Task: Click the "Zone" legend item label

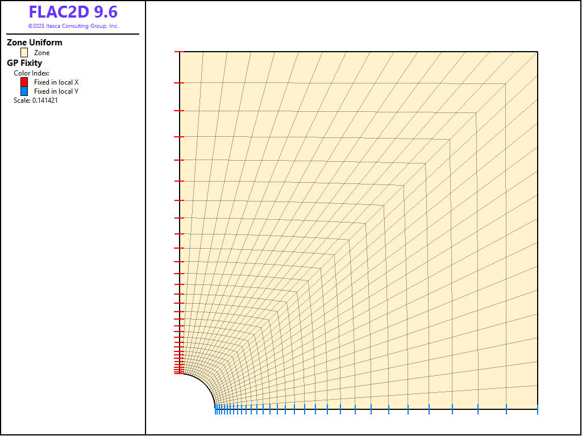Action: point(42,53)
